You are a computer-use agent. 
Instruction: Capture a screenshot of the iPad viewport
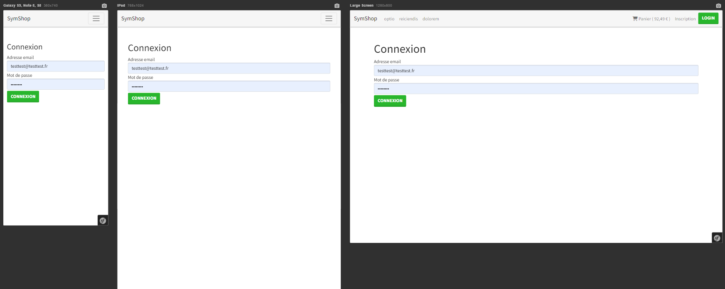tap(337, 6)
